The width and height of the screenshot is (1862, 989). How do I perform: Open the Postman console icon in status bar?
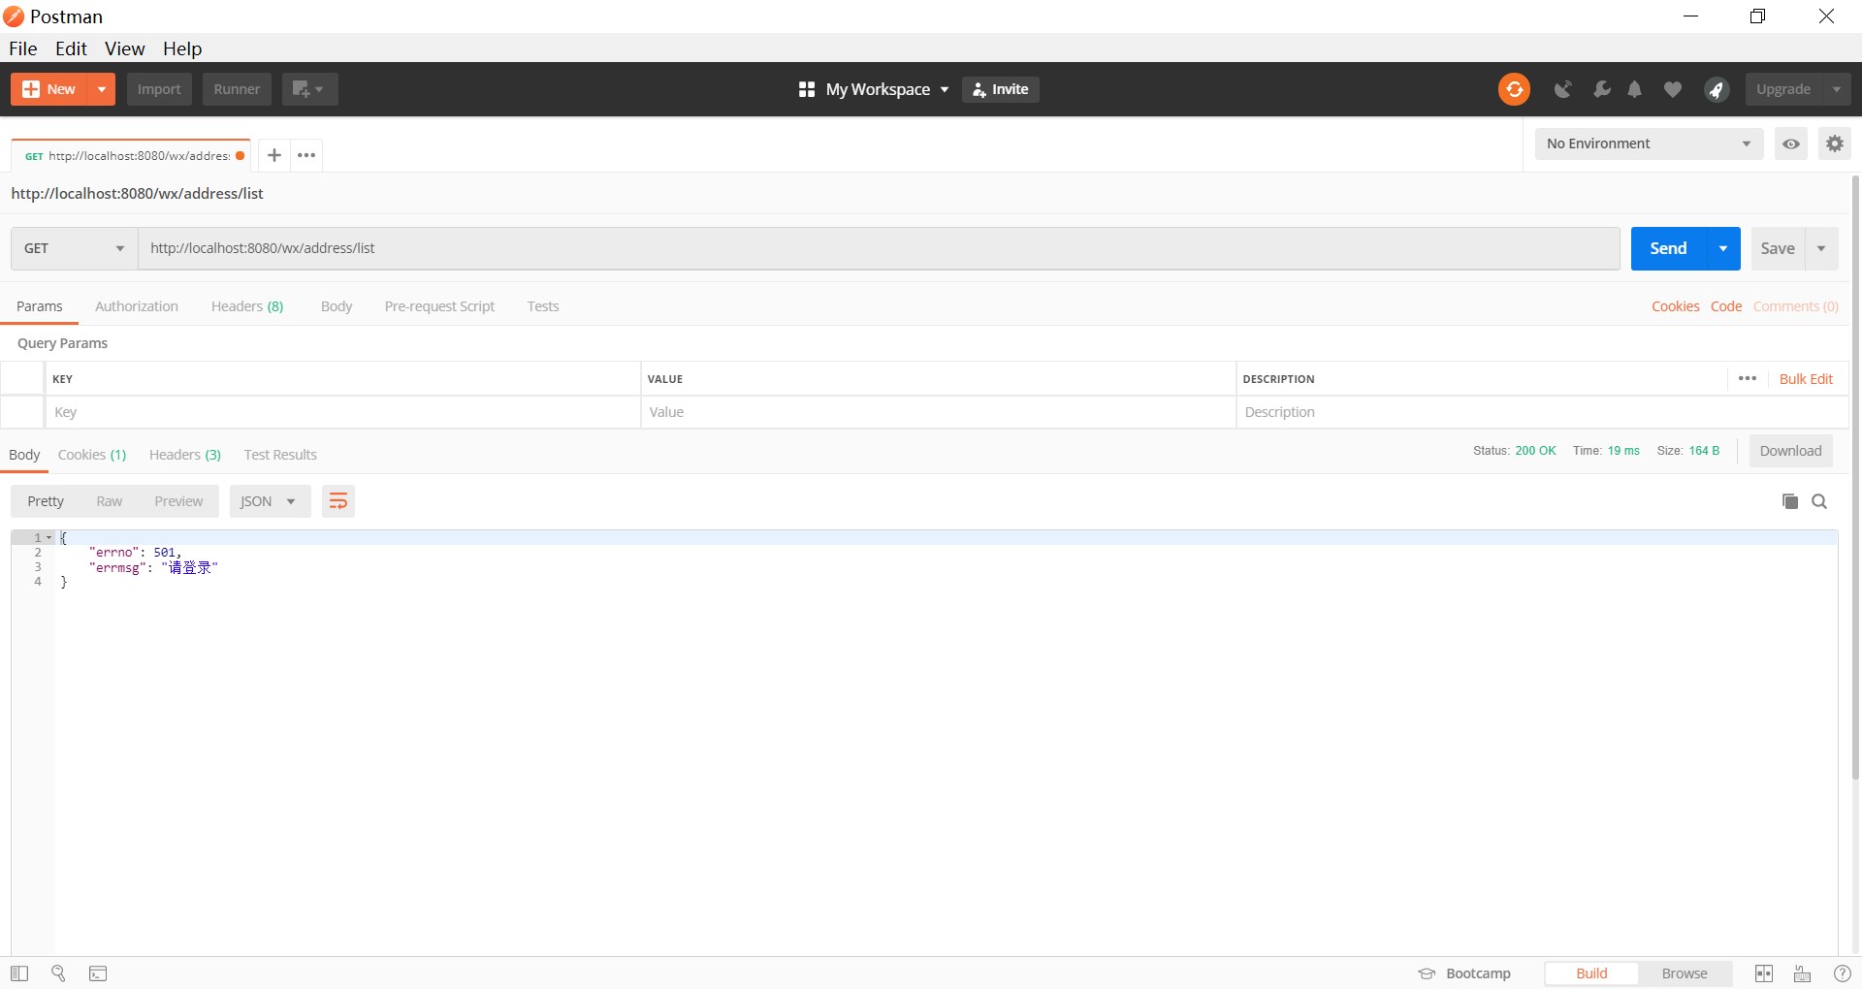point(98,973)
